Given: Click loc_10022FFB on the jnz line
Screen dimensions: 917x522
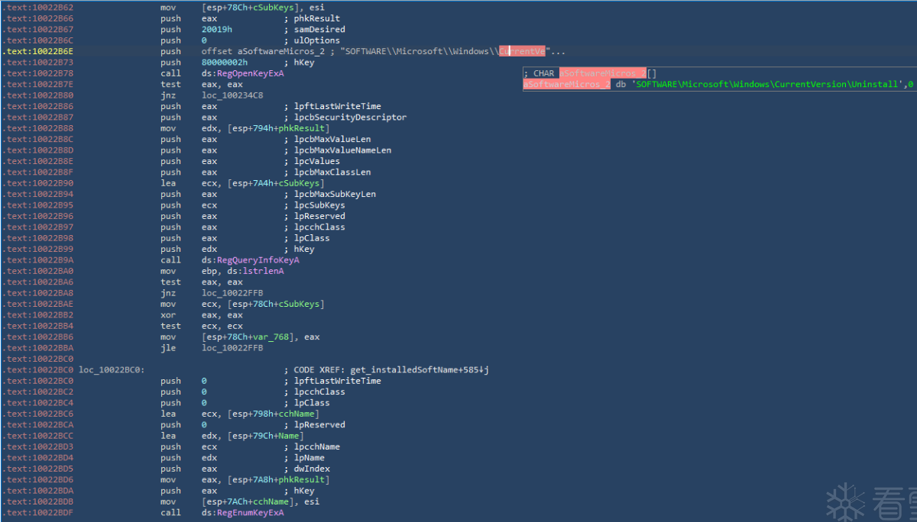Looking at the screenshot, I should [x=232, y=293].
